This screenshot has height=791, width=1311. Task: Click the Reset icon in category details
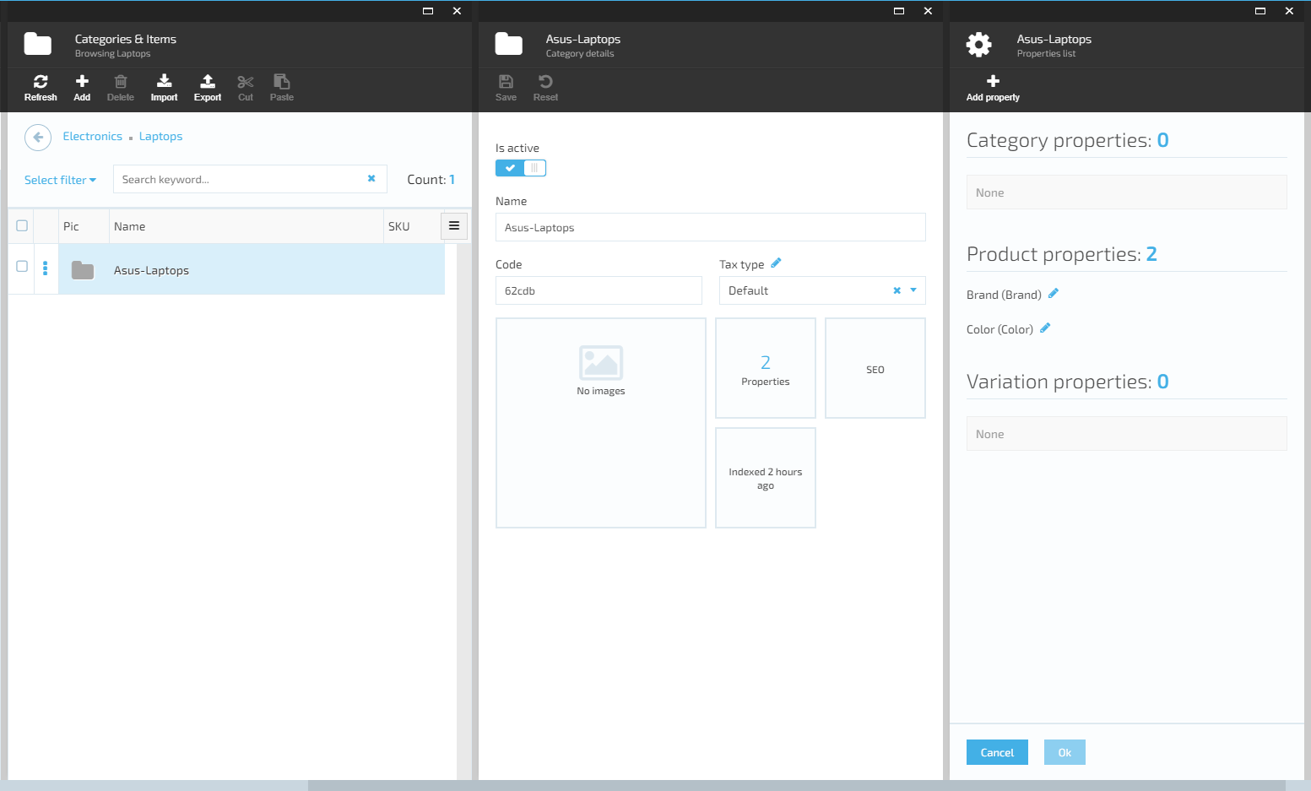545,81
